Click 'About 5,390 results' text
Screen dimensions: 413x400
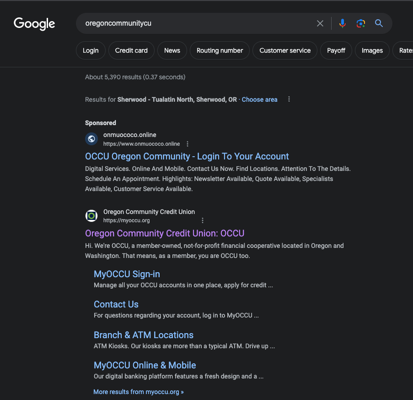tap(113, 77)
